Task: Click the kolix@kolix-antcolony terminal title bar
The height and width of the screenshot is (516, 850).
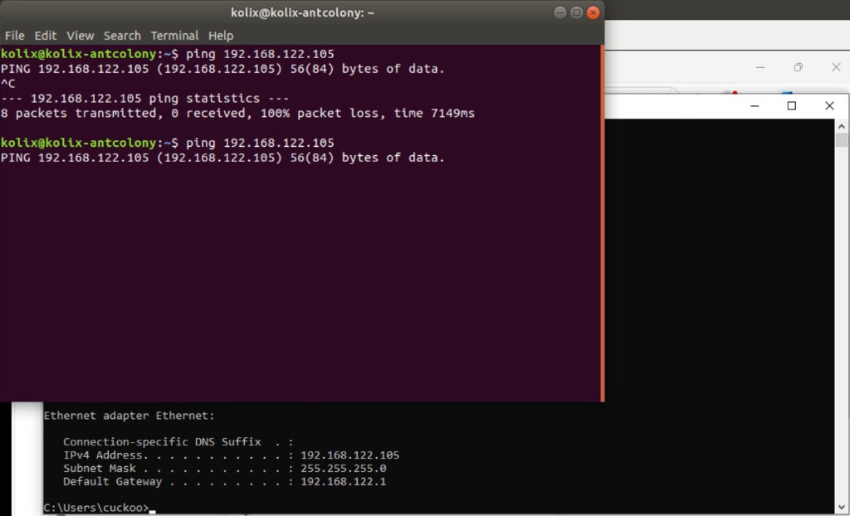Action: click(x=302, y=12)
